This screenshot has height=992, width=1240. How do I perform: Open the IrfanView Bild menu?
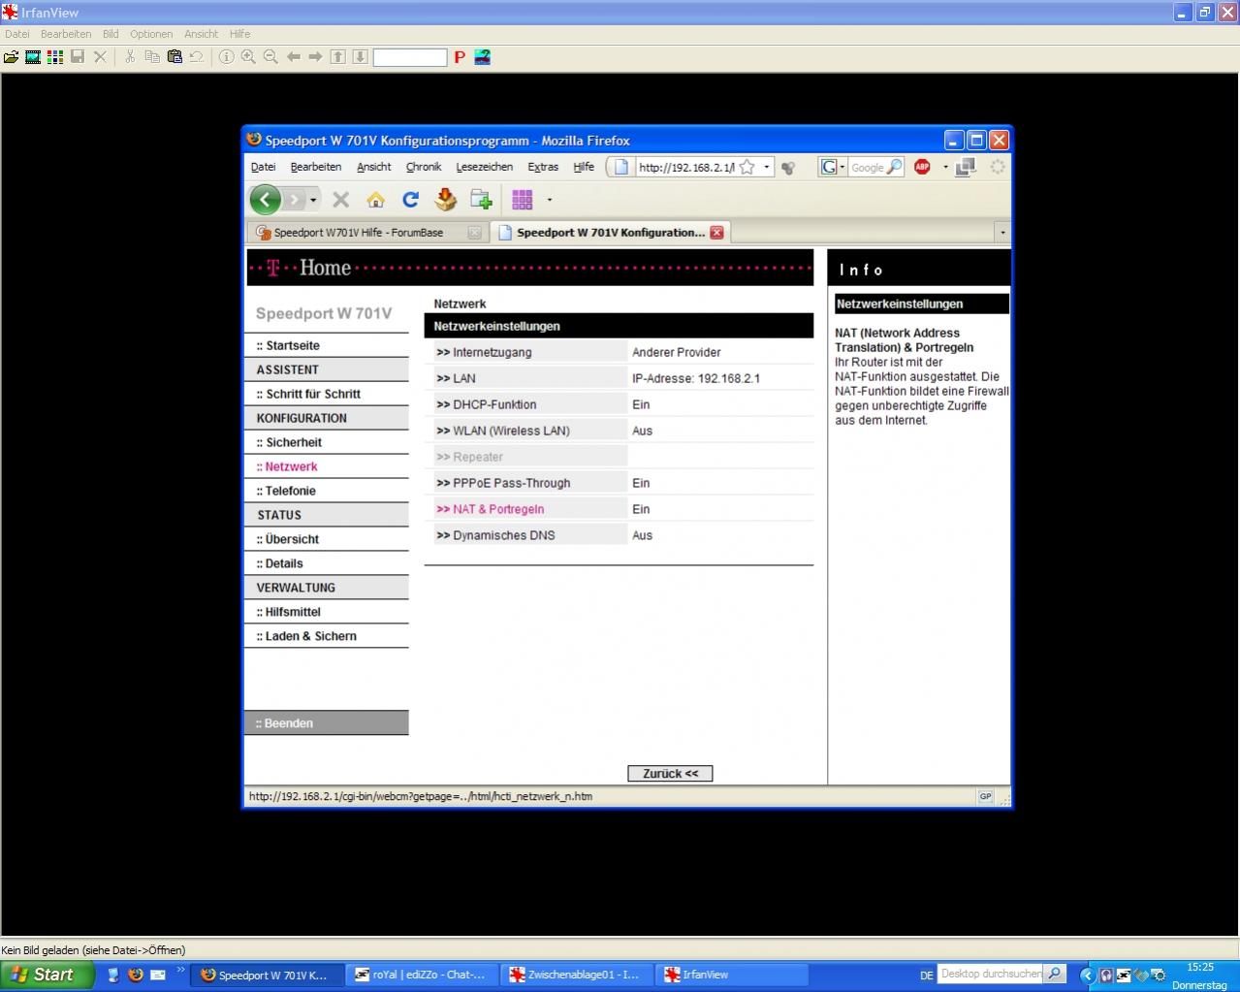click(x=111, y=34)
